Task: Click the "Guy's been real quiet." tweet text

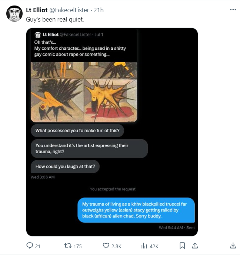Action: coord(55,19)
